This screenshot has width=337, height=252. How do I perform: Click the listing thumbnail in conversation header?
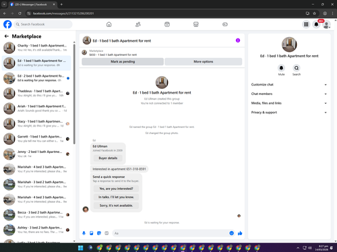(x=87, y=40)
